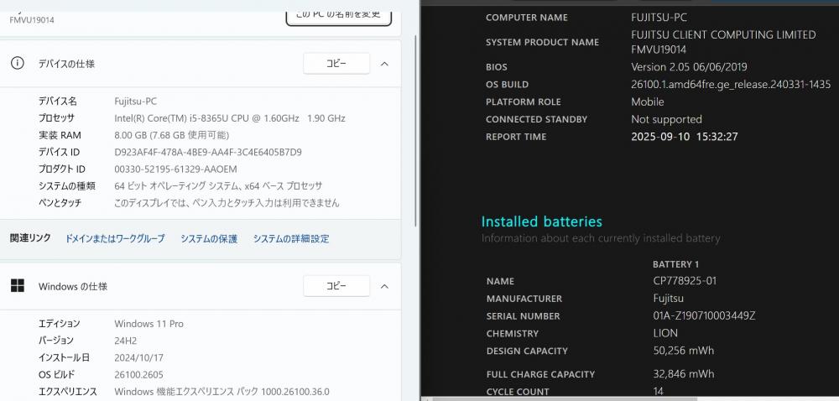Select the edition value Windows 11 Pro
The width and height of the screenshot is (839, 401).
coord(149,324)
